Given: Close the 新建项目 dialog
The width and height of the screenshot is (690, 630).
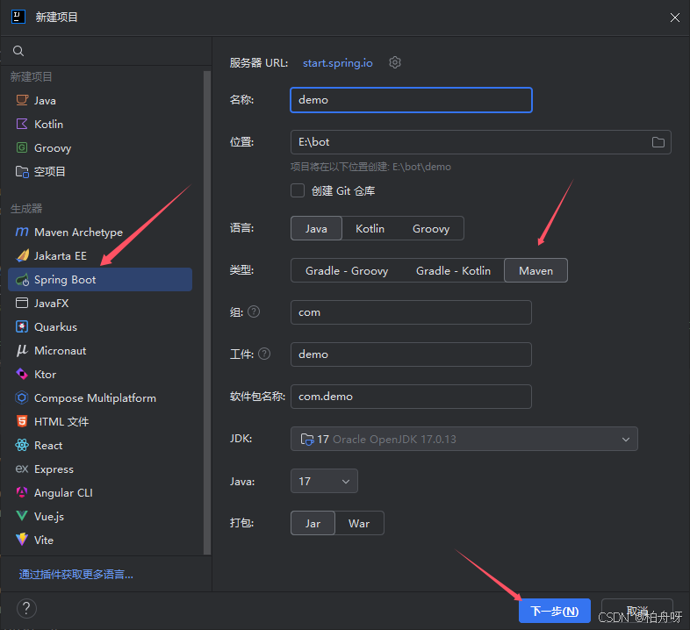Looking at the screenshot, I should pos(674,18).
